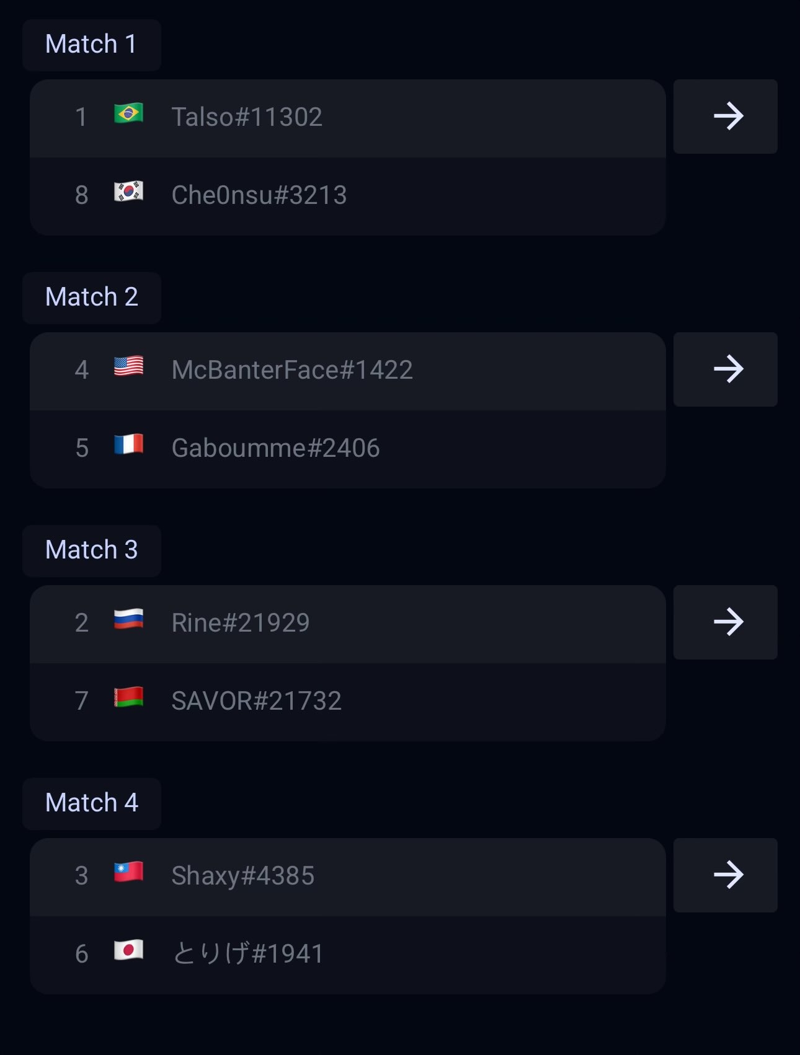This screenshot has height=1055, width=800.
Task: Open player Shaxy#4385
Action: click(243, 876)
